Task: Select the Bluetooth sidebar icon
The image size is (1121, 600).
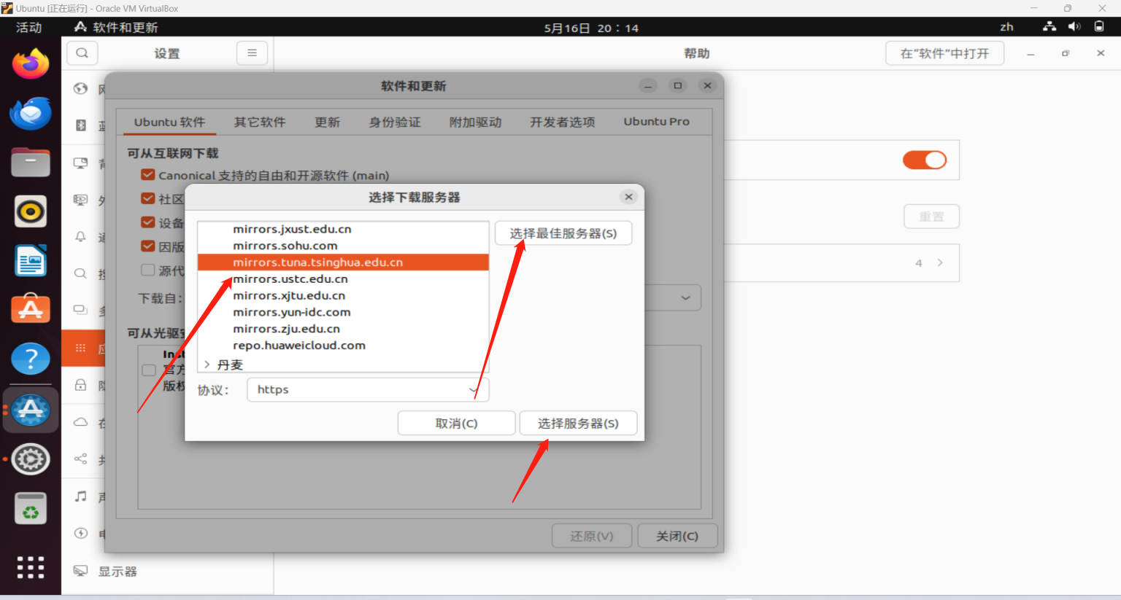Action: [81, 125]
